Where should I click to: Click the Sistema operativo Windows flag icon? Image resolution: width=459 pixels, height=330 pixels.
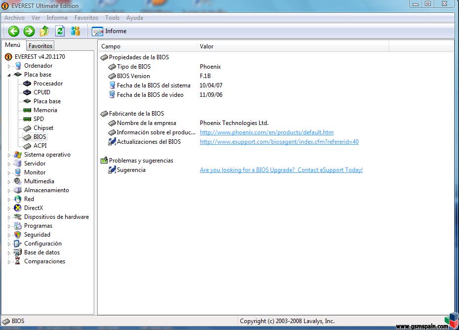click(18, 155)
